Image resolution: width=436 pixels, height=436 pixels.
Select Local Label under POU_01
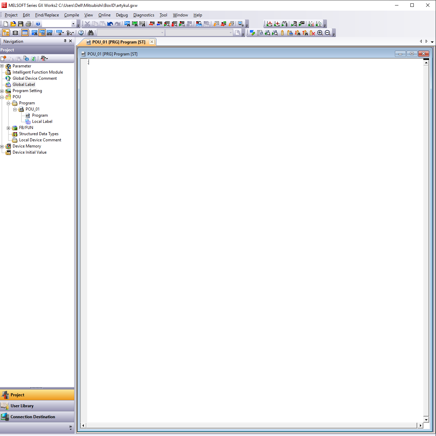coord(42,121)
